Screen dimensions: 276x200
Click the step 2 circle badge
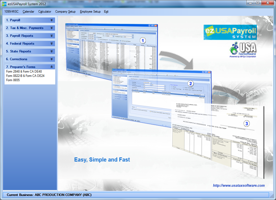(191, 84)
